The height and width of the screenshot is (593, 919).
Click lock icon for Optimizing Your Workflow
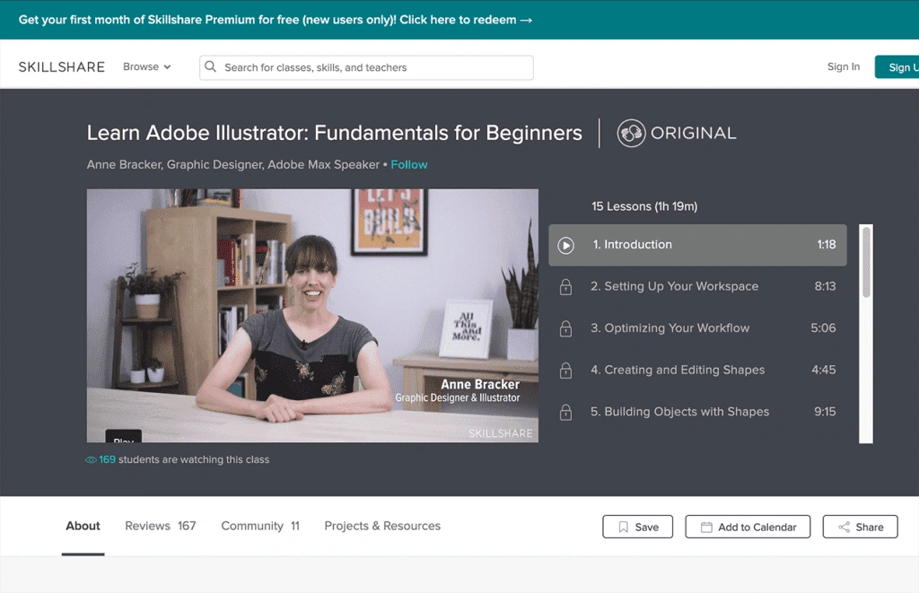pyautogui.click(x=565, y=328)
